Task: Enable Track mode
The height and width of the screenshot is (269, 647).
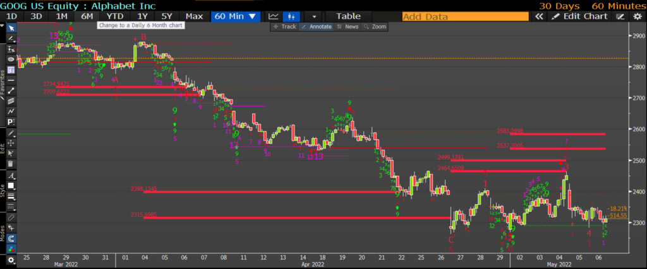Action: (285, 26)
